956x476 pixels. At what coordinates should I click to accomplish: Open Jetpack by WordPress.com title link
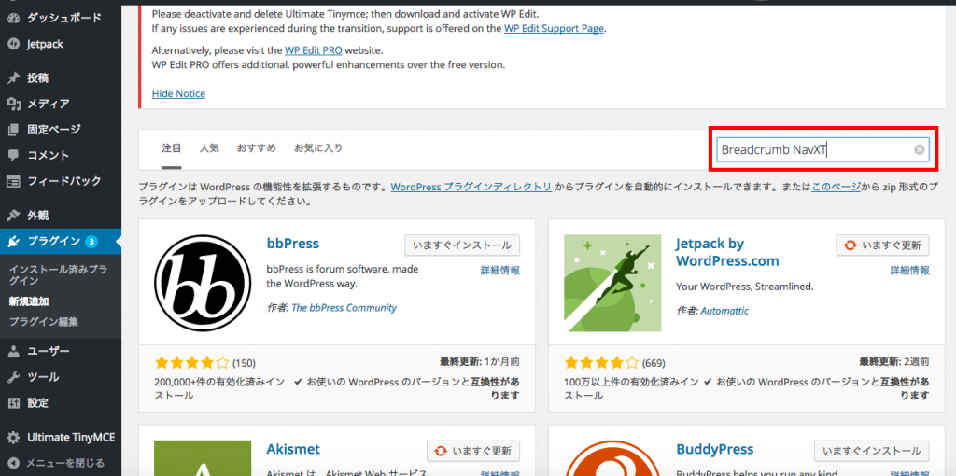click(x=727, y=252)
